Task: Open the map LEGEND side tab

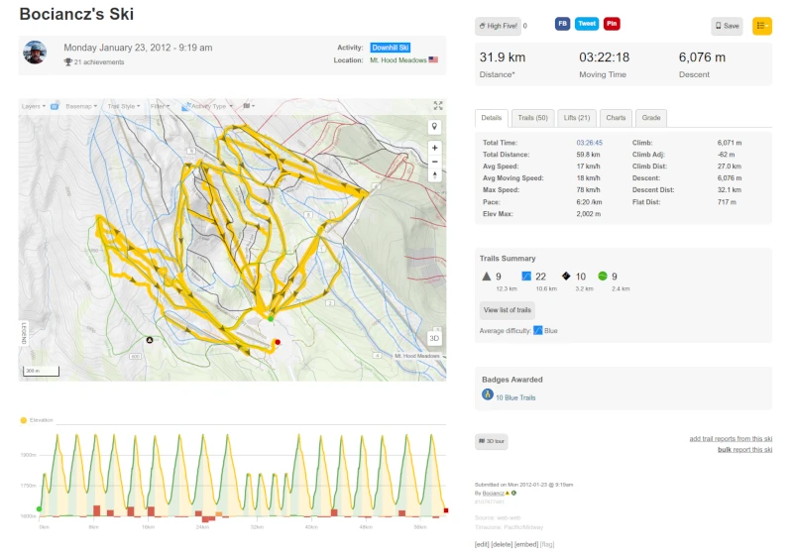Action: pos(24,333)
